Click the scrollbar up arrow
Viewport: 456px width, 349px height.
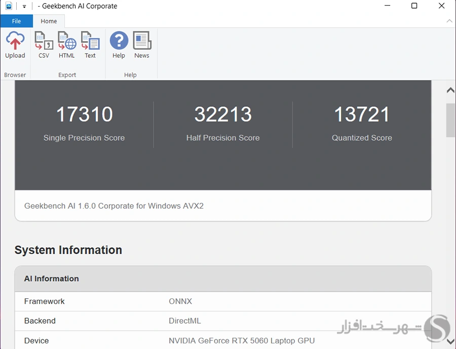pyautogui.click(x=450, y=91)
